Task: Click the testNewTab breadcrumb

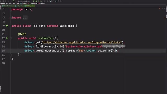Action: coord(33,3)
